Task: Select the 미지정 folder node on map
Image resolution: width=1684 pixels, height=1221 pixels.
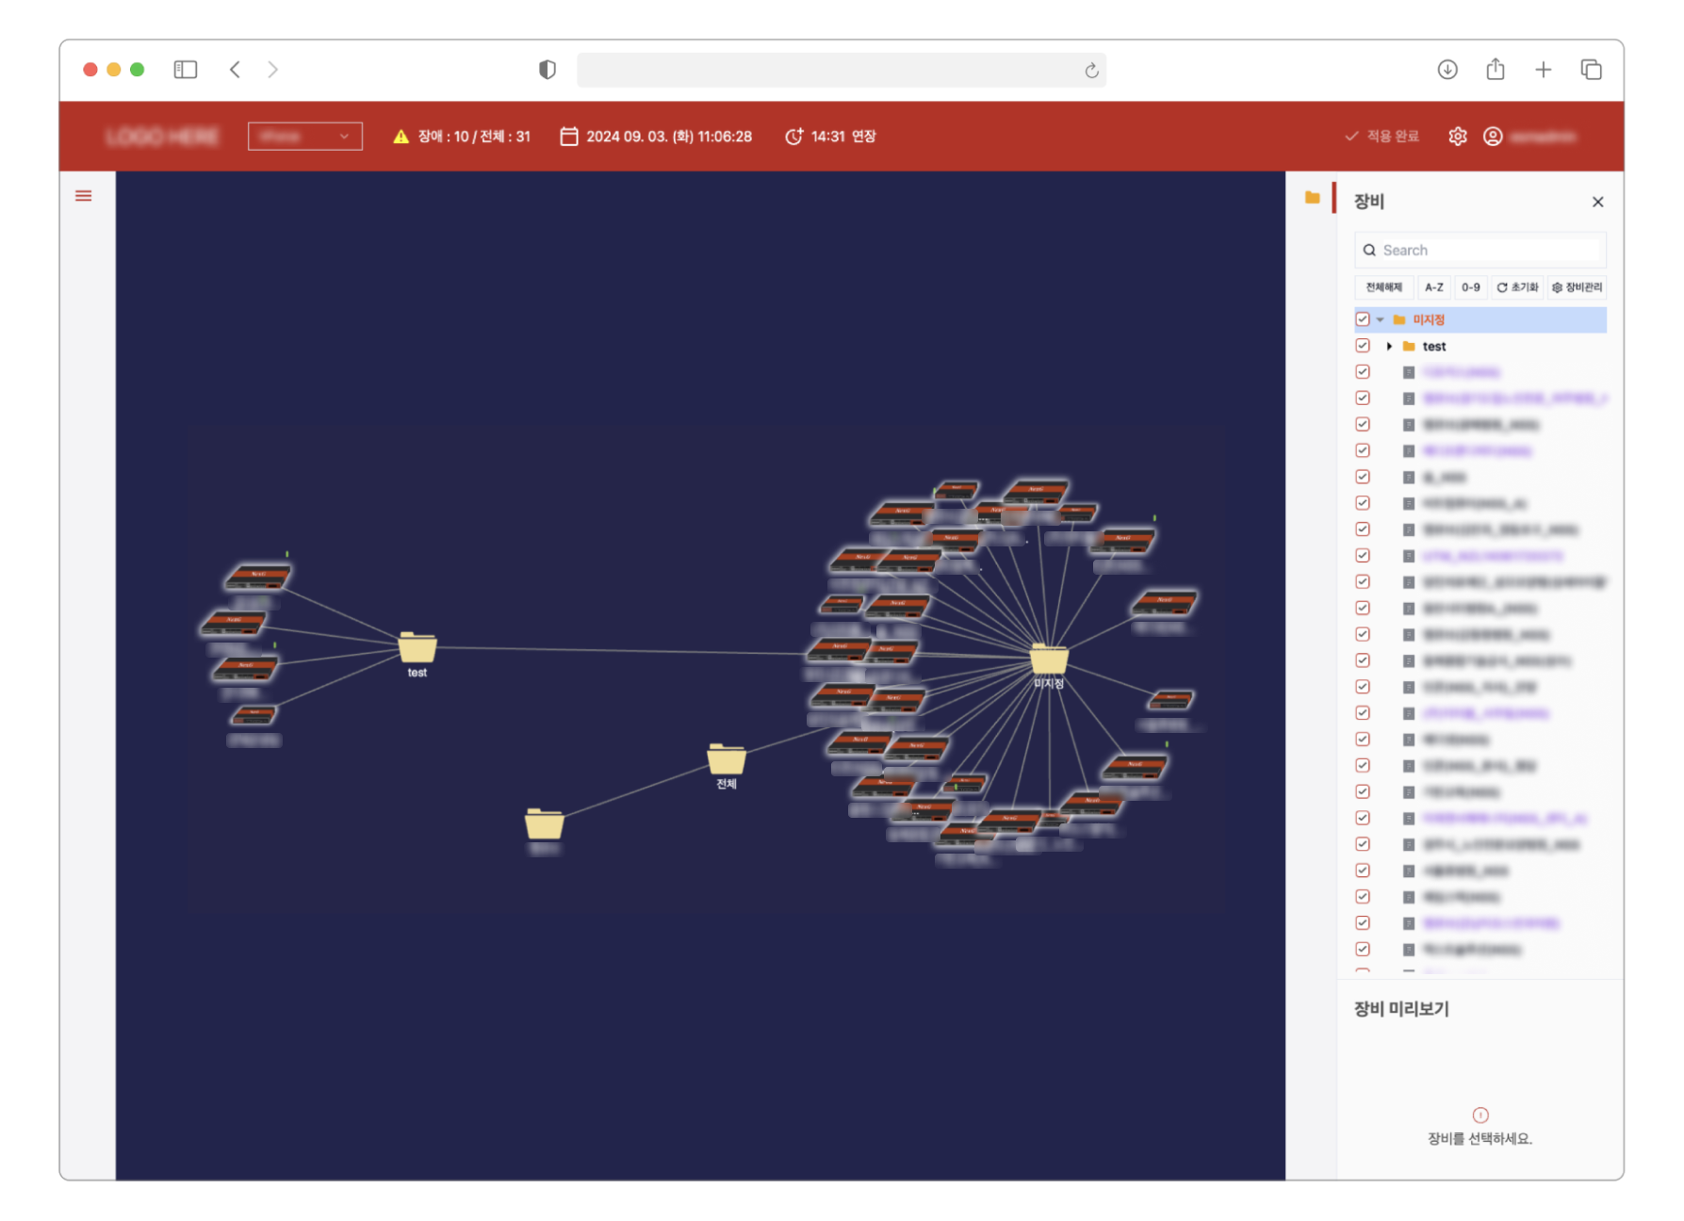Action: (1048, 659)
